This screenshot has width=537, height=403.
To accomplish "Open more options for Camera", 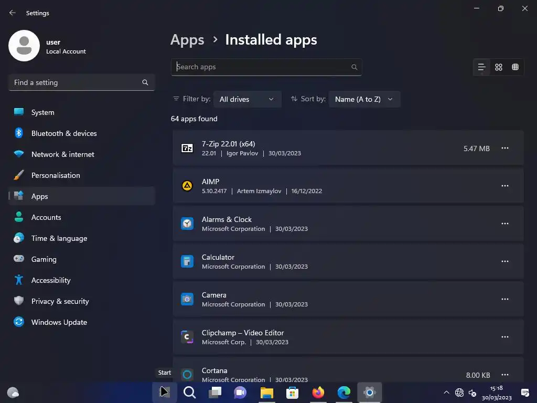I will coord(505,299).
